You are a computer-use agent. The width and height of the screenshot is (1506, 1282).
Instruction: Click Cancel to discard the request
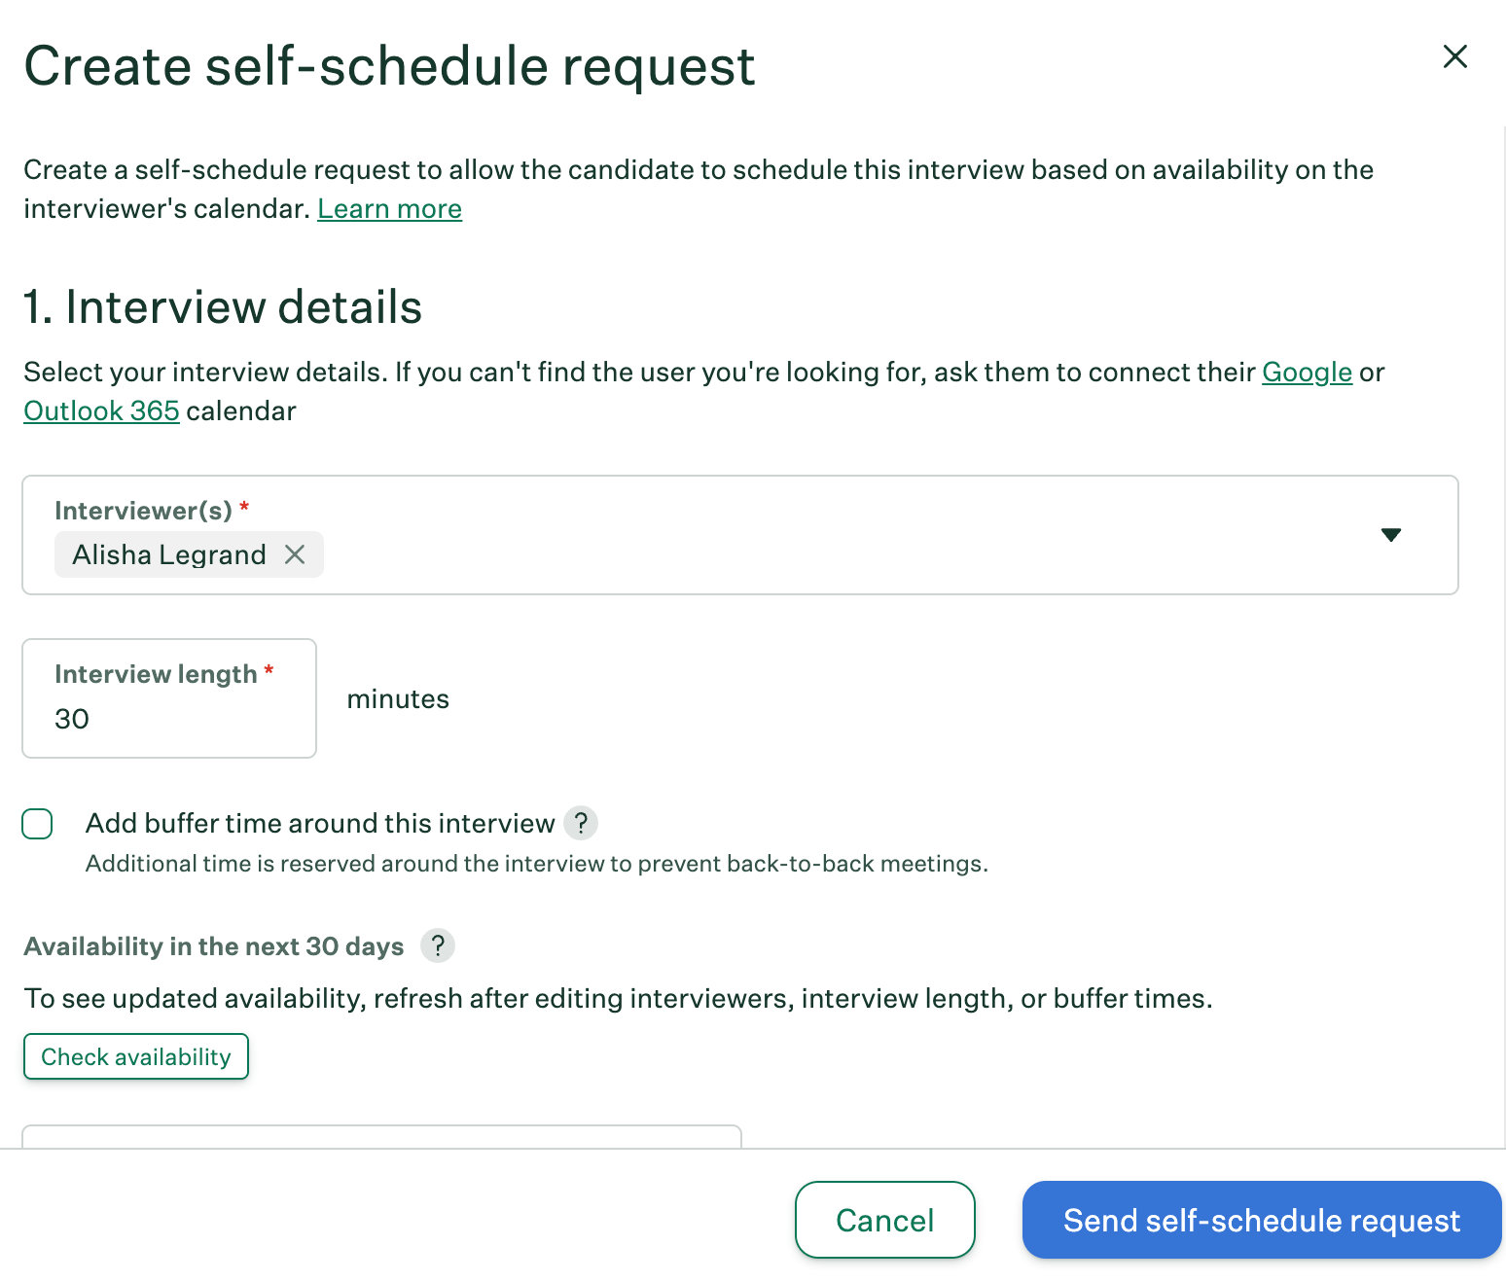tap(883, 1220)
